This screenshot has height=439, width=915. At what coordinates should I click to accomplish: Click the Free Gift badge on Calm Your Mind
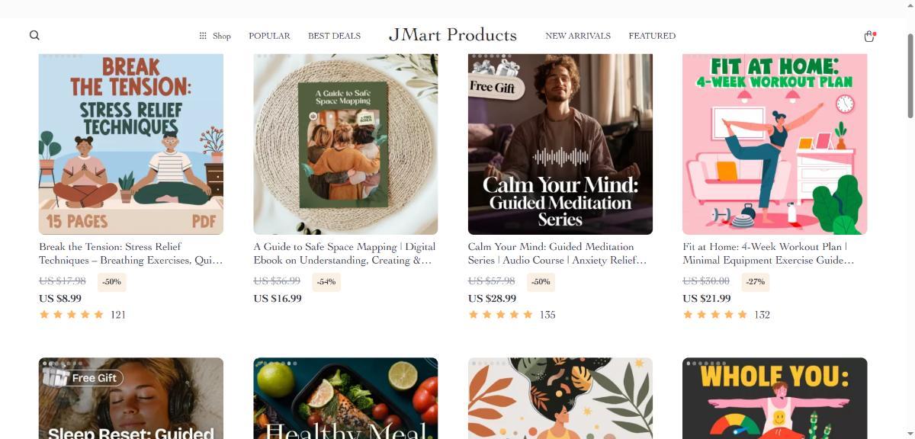[x=492, y=86]
